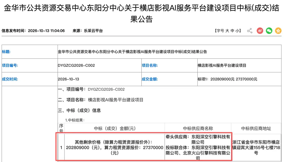Click the line 二、项目名称 in body

coord(101,100)
